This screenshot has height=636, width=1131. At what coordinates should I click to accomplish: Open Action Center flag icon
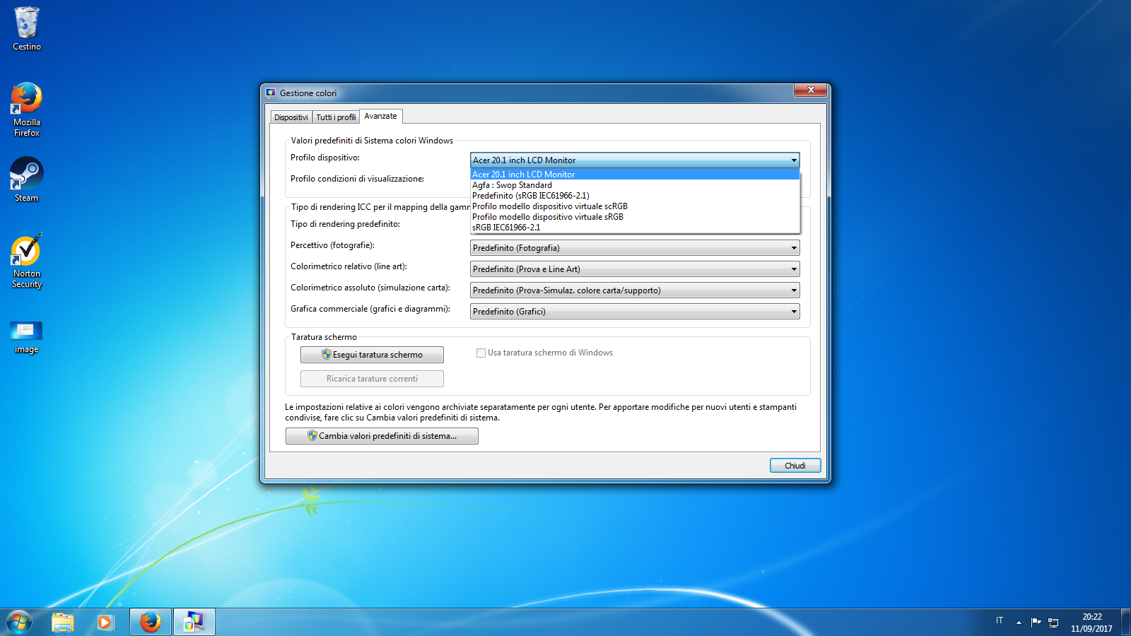[1036, 622]
